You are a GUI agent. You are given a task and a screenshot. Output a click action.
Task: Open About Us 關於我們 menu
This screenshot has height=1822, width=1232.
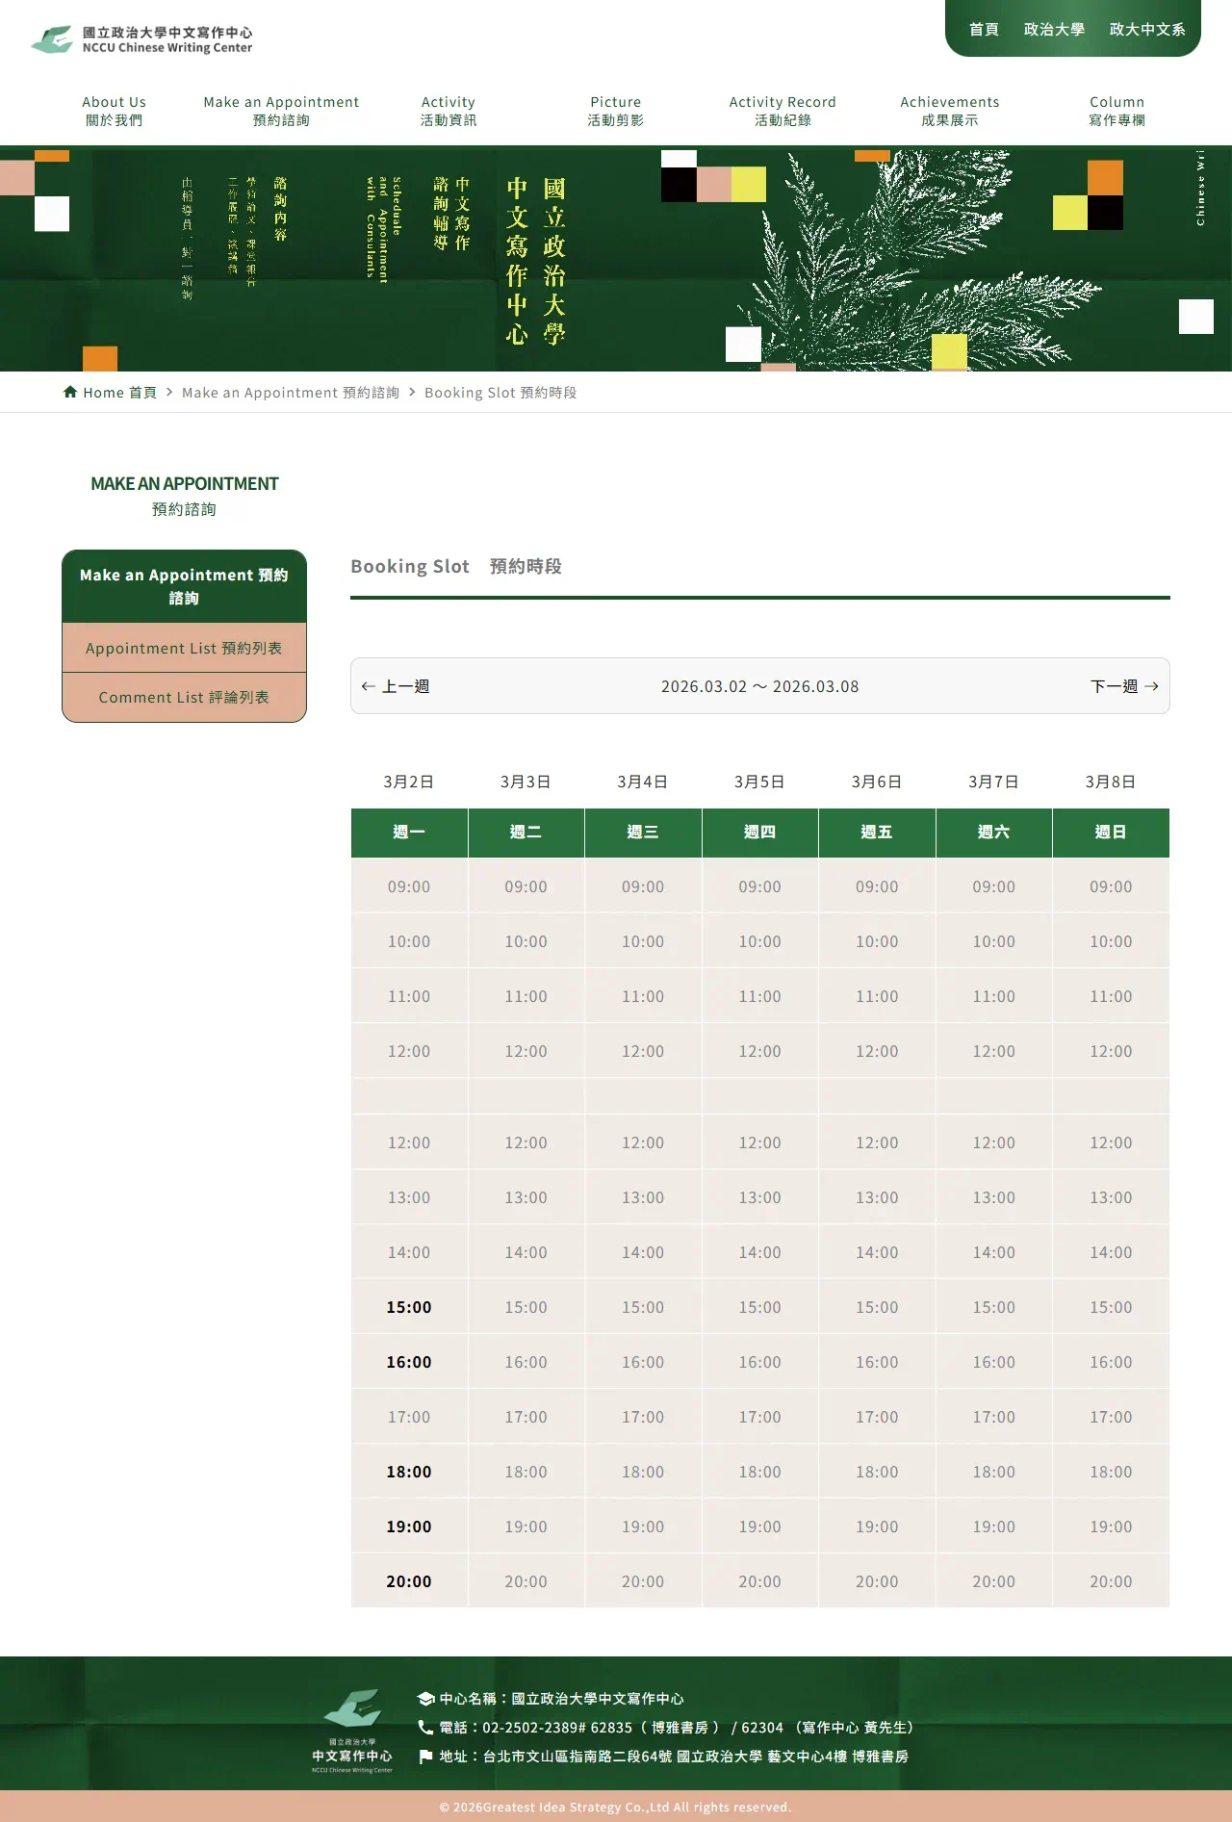tap(115, 111)
